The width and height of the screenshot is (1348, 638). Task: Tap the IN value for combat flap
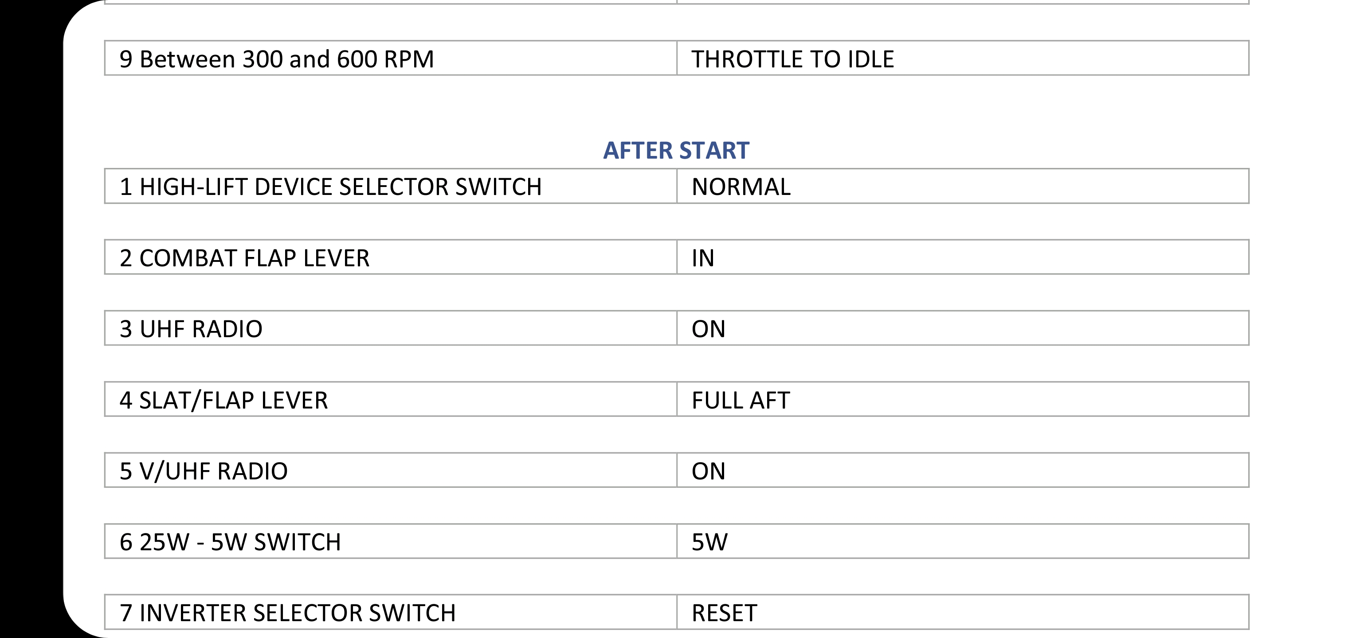(963, 257)
